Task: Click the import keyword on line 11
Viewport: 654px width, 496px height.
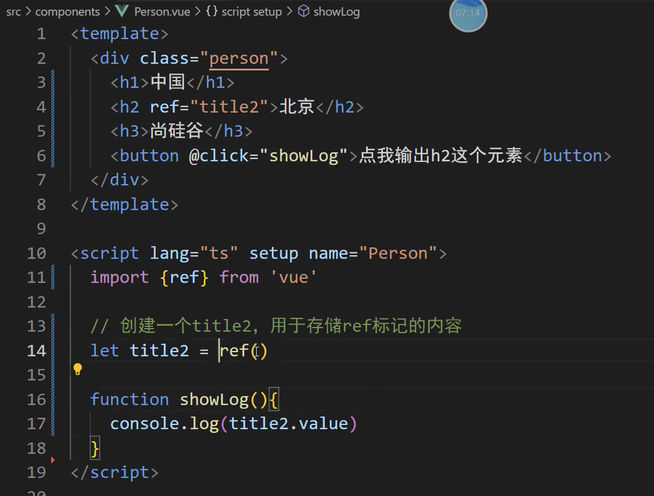Action: coord(120,277)
